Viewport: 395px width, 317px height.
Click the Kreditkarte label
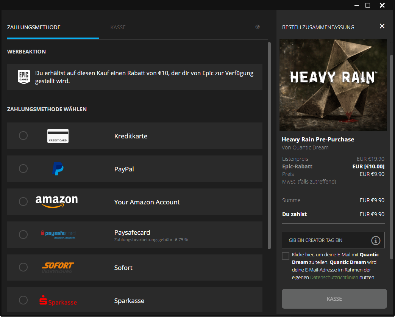(x=131, y=136)
